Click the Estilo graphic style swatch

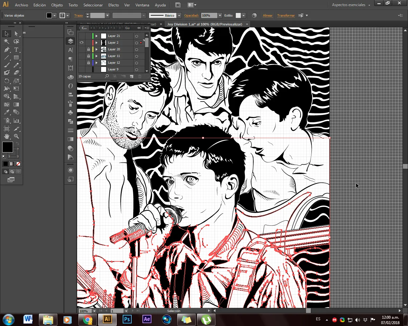pos(238,15)
